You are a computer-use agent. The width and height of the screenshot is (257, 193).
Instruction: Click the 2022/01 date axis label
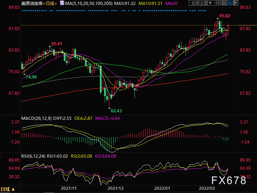click(162, 188)
